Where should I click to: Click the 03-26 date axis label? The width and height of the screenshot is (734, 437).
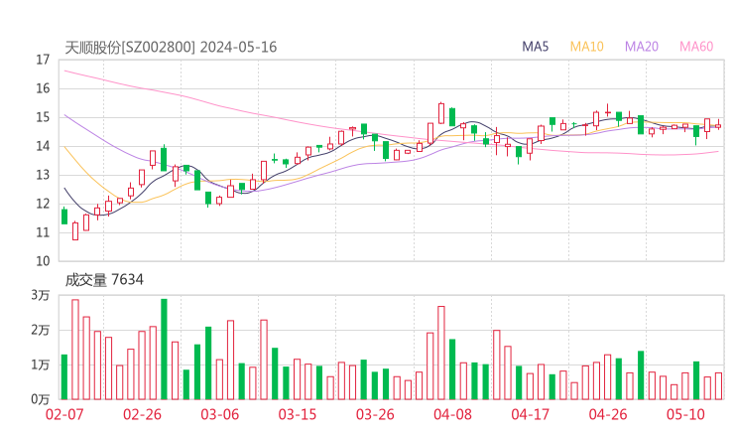[x=375, y=414]
